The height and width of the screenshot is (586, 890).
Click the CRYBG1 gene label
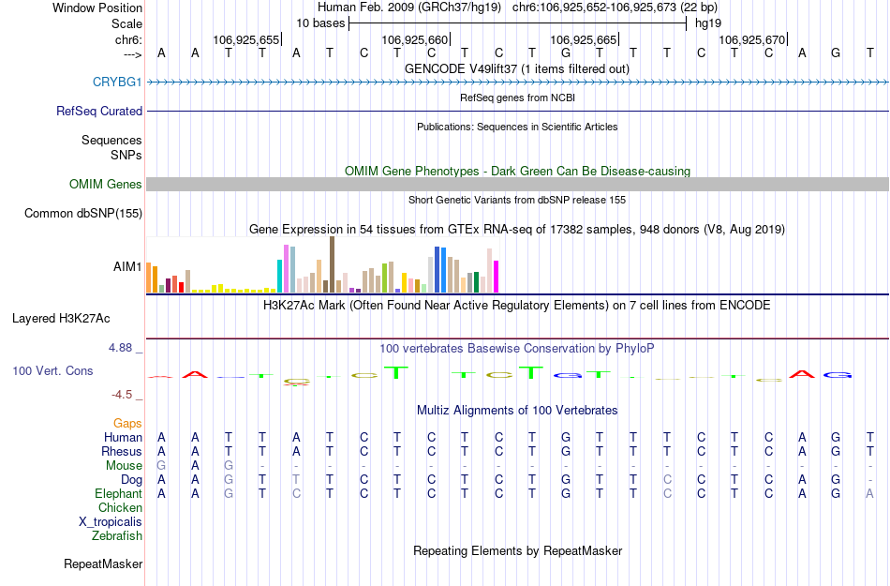coord(117,82)
